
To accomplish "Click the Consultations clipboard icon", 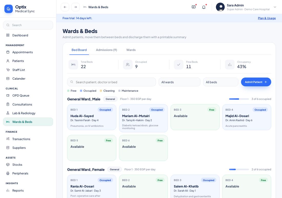I will (x=8, y=105).
